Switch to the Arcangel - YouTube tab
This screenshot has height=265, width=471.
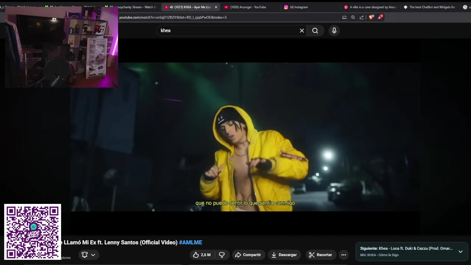[248, 7]
